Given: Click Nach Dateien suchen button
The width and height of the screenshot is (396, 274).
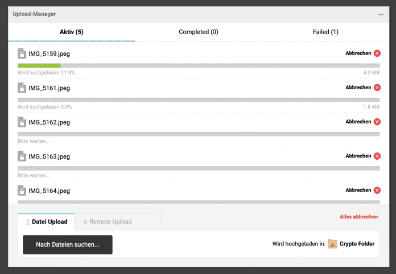Looking at the screenshot, I should click(x=68, y=244).
